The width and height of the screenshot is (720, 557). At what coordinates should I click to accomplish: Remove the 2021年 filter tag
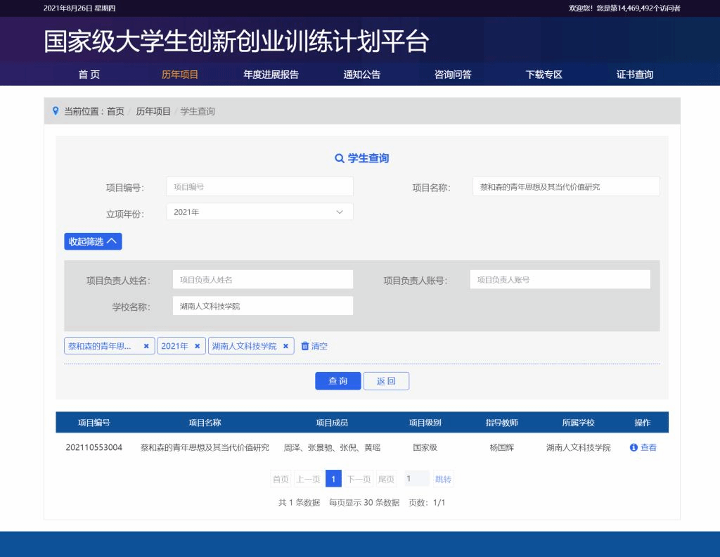pos(198,346)
